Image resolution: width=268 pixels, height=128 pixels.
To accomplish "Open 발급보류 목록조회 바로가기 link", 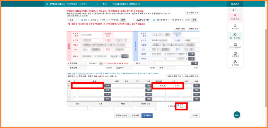I will click(78, 15).
